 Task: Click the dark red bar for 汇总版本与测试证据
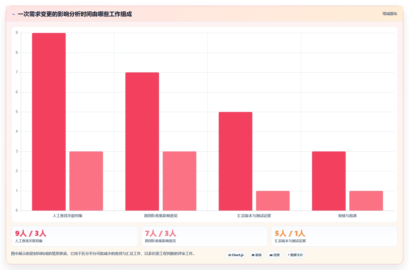[x=235, y=161]
